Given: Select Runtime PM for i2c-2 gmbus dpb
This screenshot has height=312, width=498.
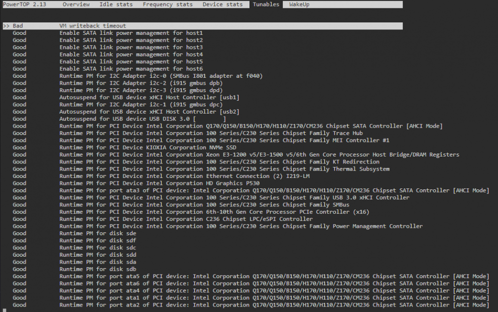Looking at the screenshot, I should tap(141, 83).
